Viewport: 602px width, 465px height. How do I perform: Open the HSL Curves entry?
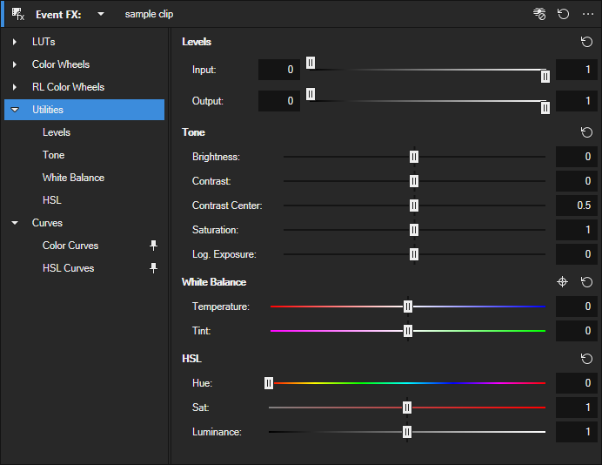point(68,268)
